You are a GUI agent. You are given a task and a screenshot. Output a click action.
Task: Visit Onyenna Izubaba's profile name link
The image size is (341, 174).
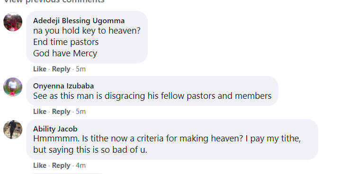[63, 86]
